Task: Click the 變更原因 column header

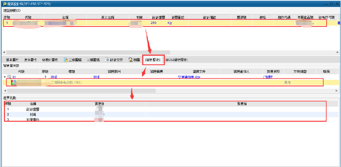Action: (114, 71)
